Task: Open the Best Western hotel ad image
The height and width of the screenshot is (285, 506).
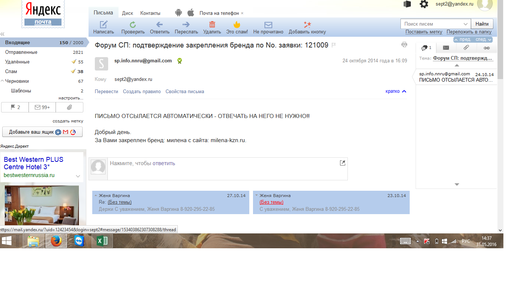Action: (42, 205)
